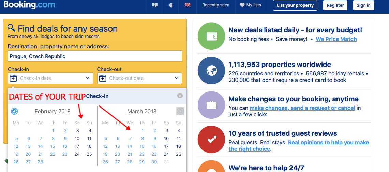389x172 pixels.
Task: Select February 3 in the calendar
Action: point(78,131)
